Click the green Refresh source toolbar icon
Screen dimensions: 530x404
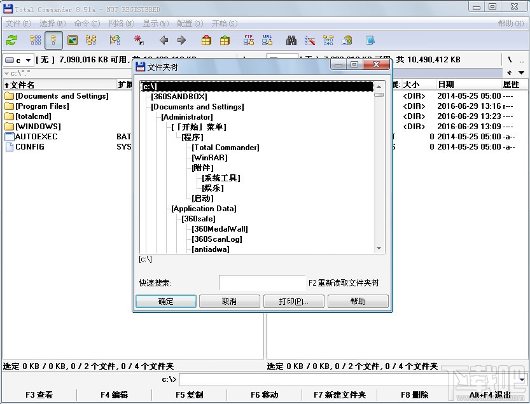(11, 40)
